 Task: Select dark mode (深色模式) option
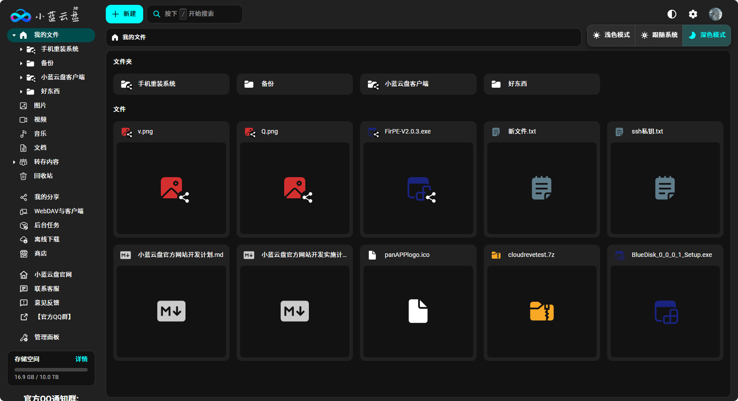[707, 35]
